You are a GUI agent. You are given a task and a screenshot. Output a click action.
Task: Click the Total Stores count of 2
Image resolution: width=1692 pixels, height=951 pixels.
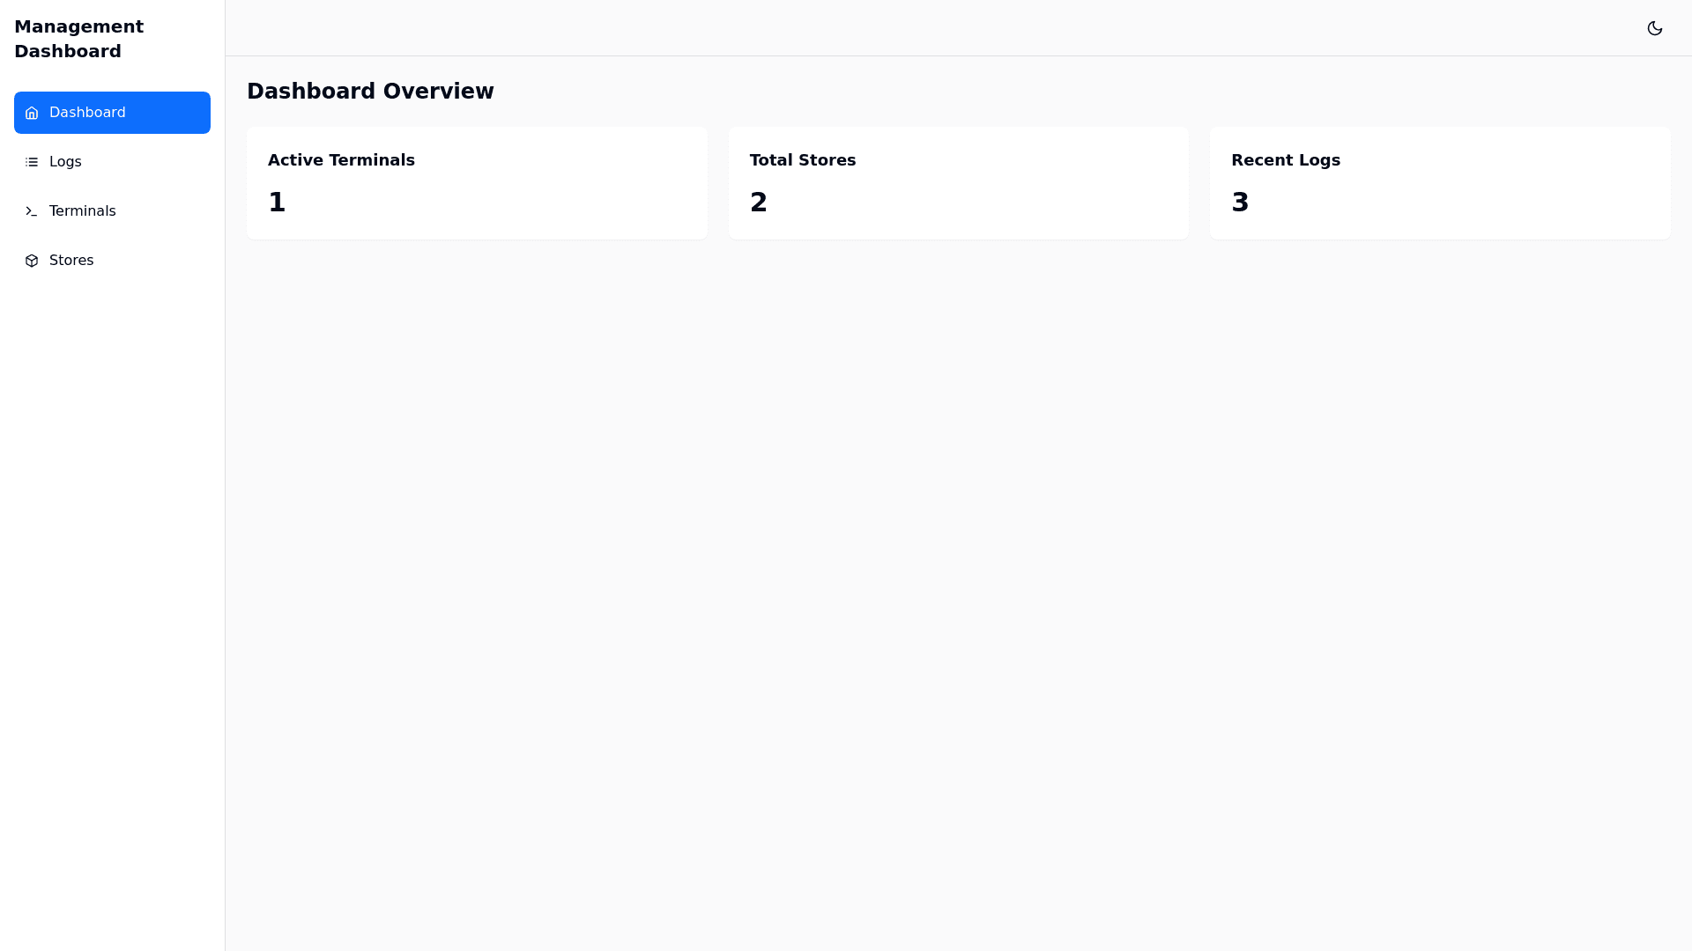[x=758, y=203]
